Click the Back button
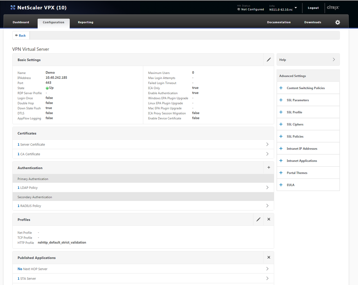 (20, 35)
